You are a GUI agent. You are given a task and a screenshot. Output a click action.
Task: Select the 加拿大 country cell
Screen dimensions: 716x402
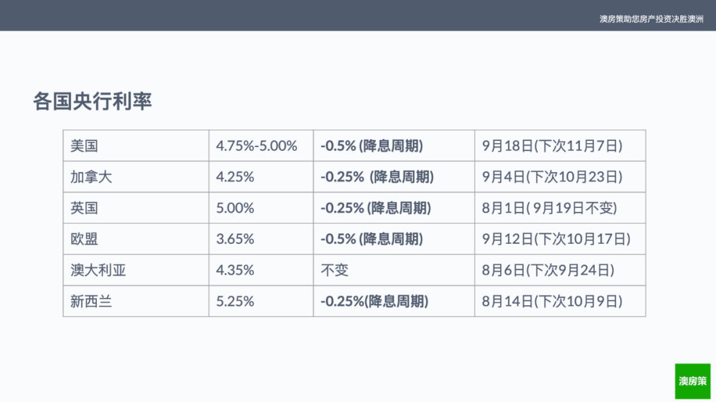coord(136,177)
